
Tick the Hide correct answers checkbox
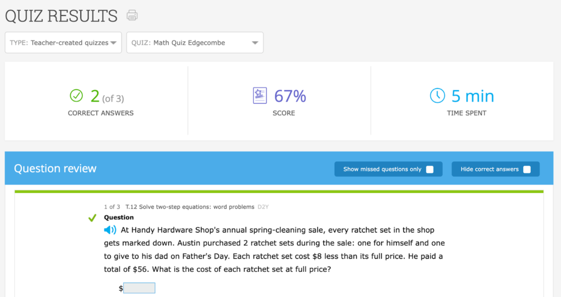526,170
